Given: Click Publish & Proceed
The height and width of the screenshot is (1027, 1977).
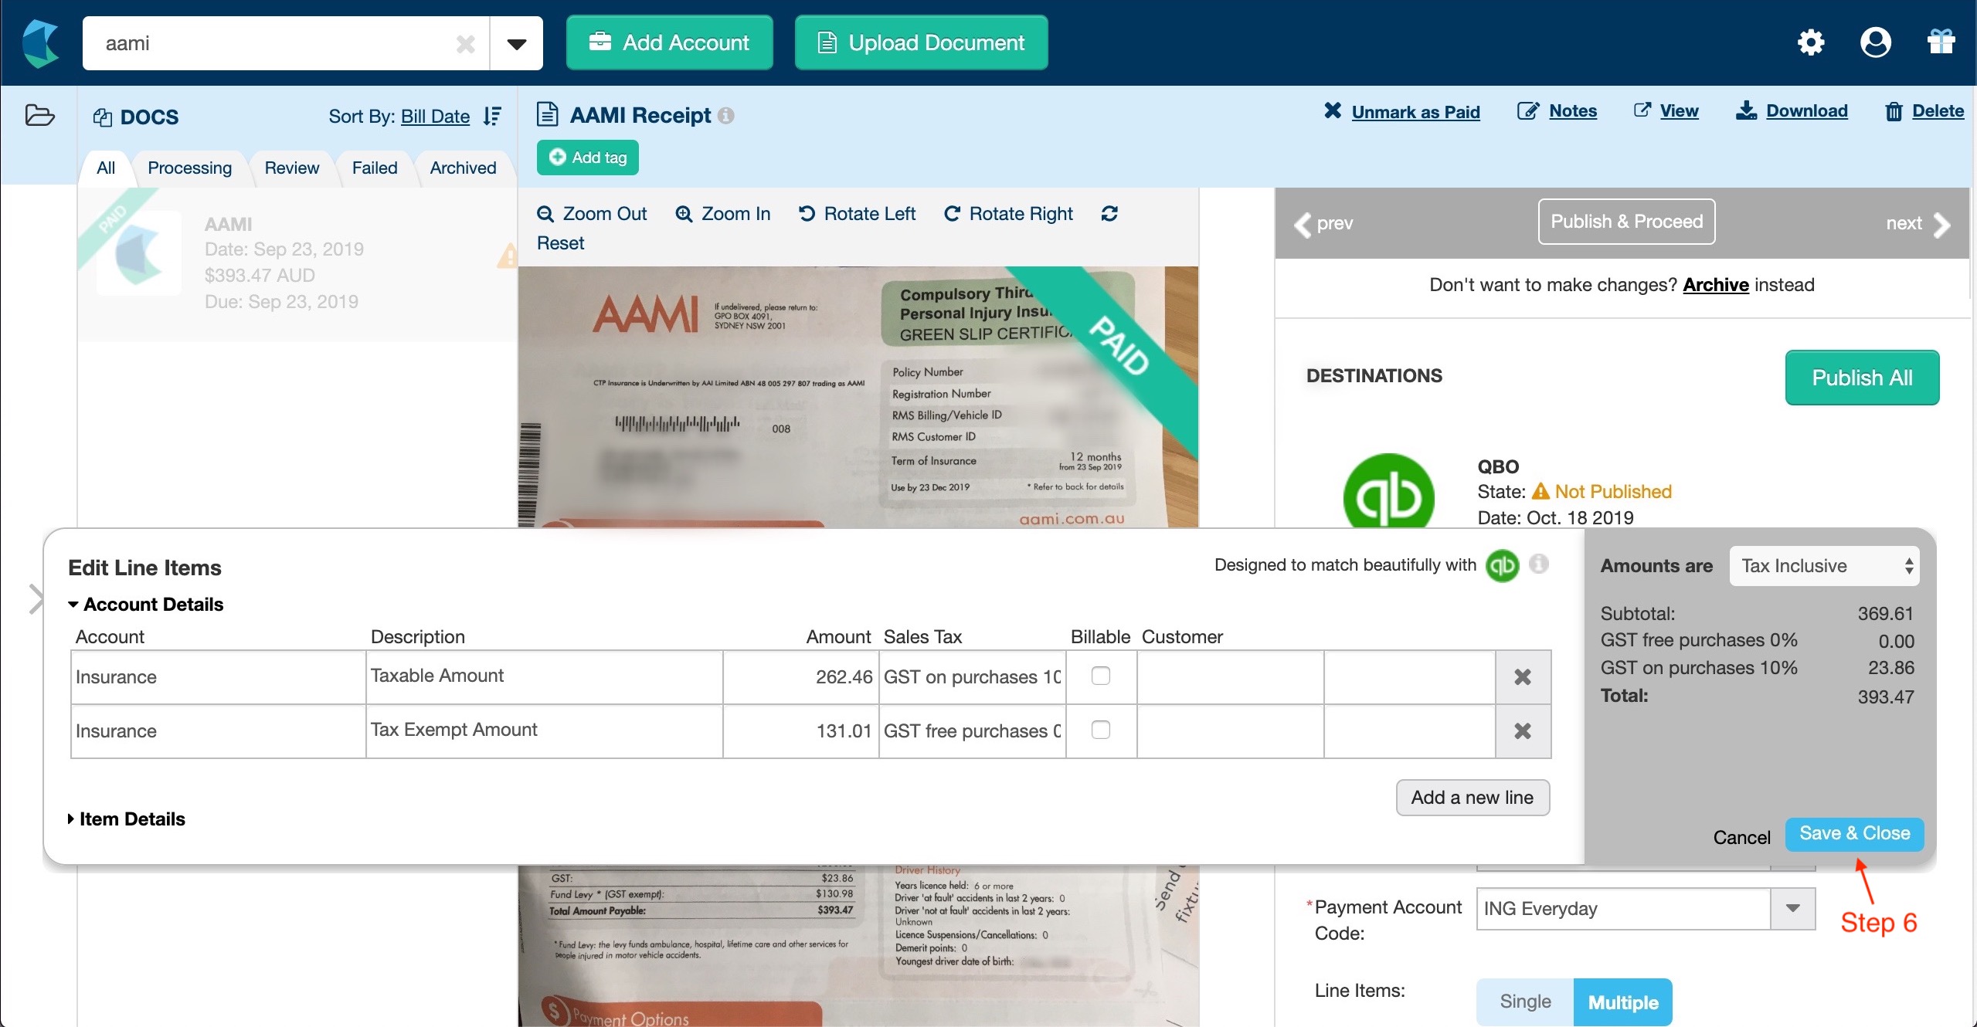Looking at the screenshot, I should click(x=1626, y=222).
